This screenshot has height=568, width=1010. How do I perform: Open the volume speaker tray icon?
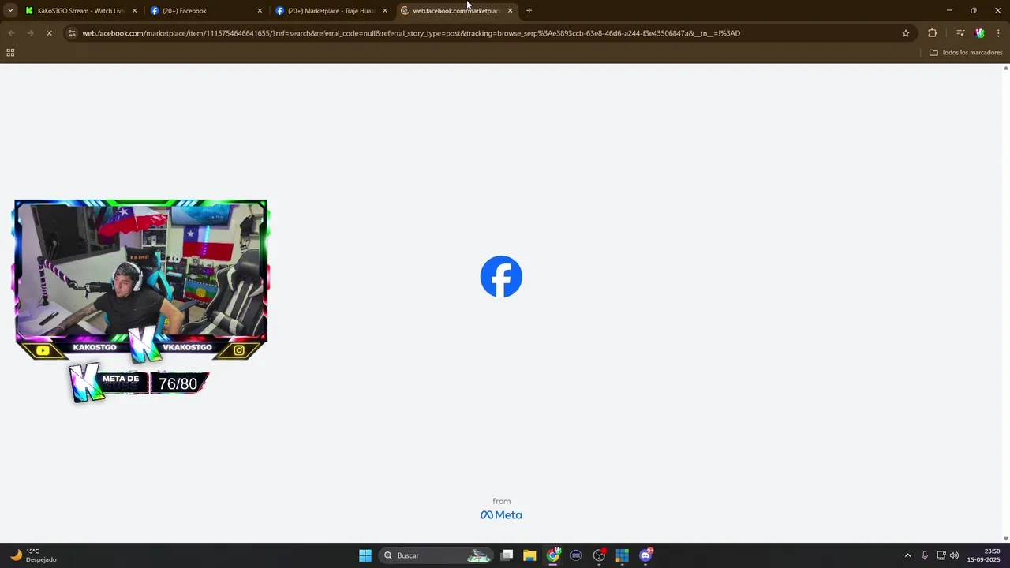(954, 555)
